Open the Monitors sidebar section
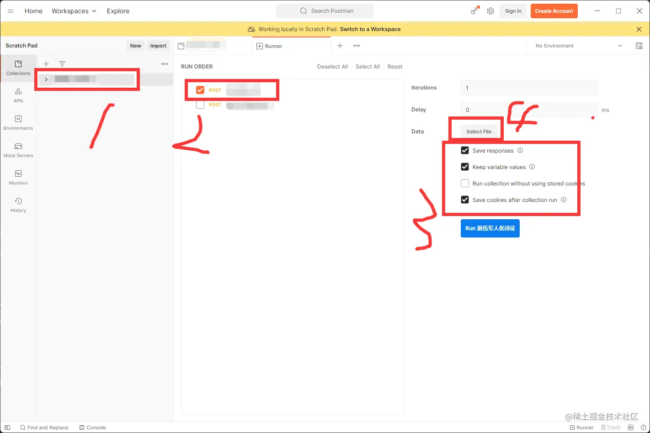Image resolution: width=650 pixels, height=433 pixels. [x=18, y=178]
